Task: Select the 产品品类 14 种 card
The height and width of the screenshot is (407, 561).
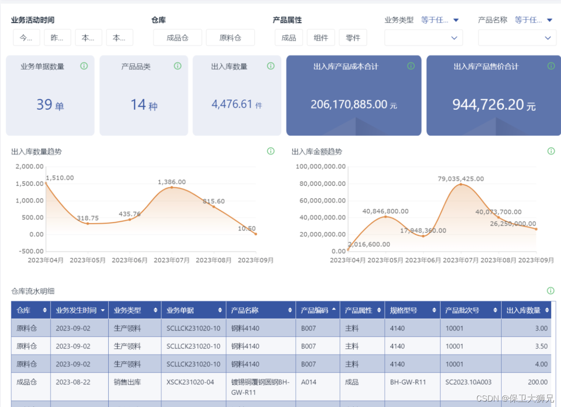Action: pyautogui.click(x=144, y=95)
